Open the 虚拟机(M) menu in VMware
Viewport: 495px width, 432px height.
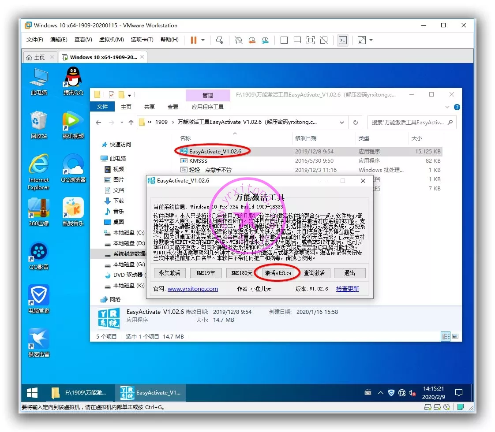click(111, 40)
